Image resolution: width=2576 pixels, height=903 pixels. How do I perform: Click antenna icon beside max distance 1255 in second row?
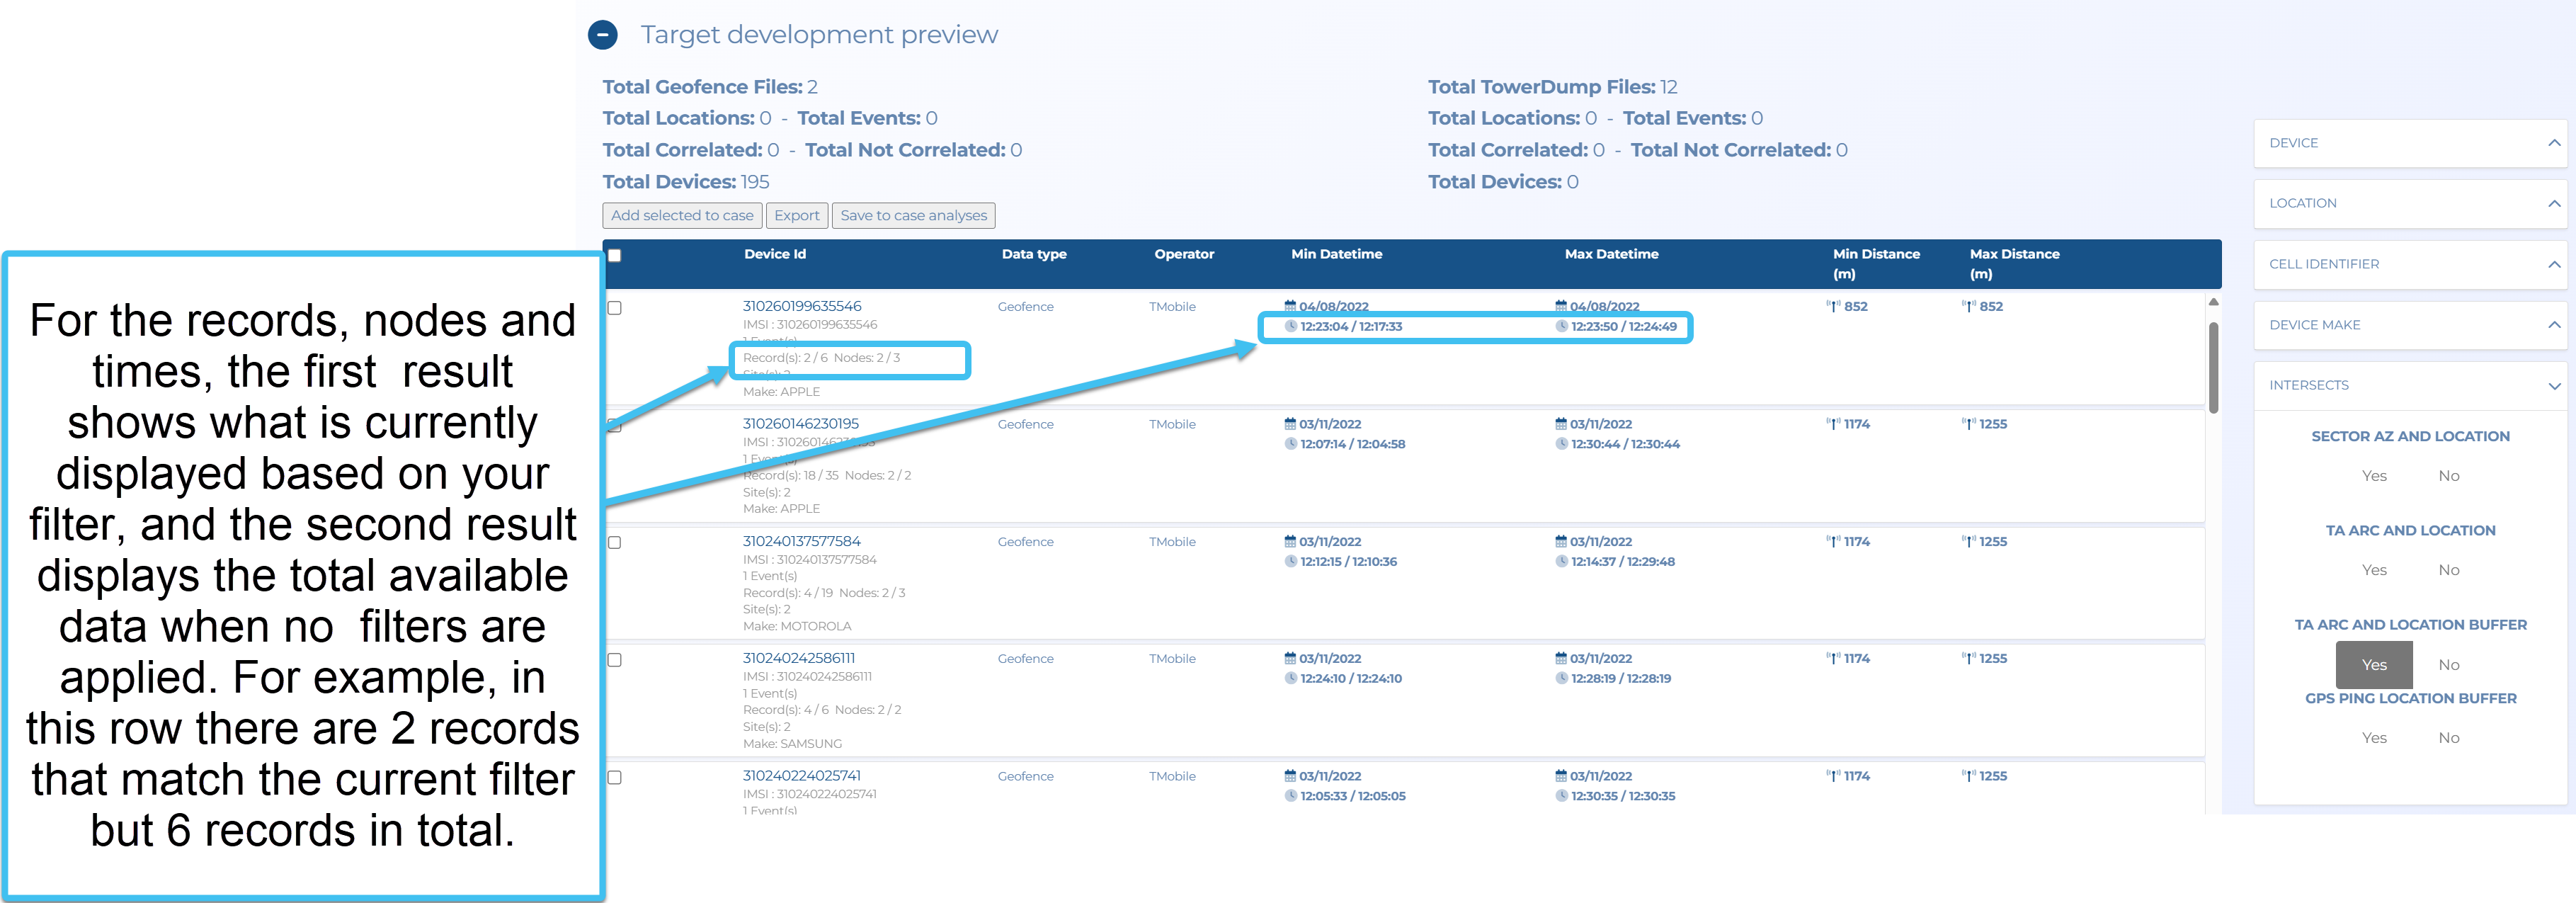click(1969, 424)
